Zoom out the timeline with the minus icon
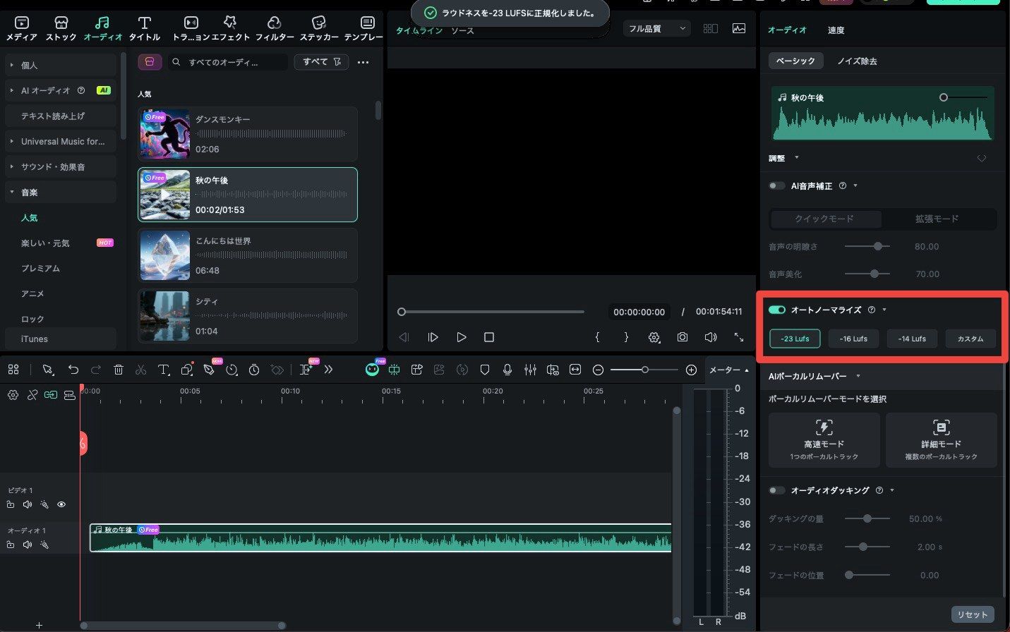The width and height of the screenshot is (1010, 632). (x=598, y=370)
